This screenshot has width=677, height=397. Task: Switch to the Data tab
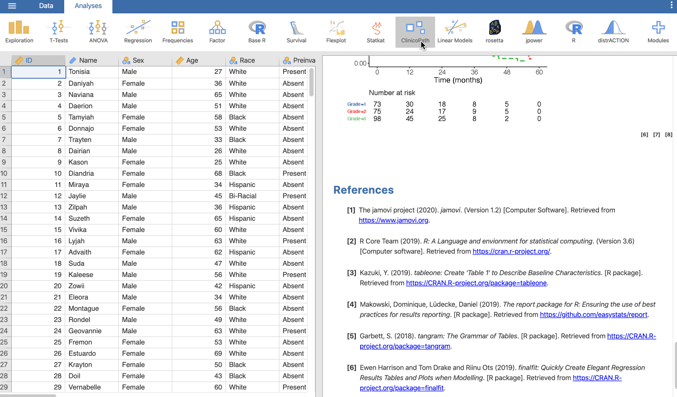tap(46, 6)
